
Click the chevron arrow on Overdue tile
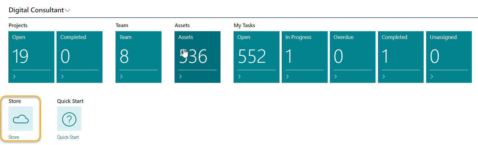click(x=336, y=77)
